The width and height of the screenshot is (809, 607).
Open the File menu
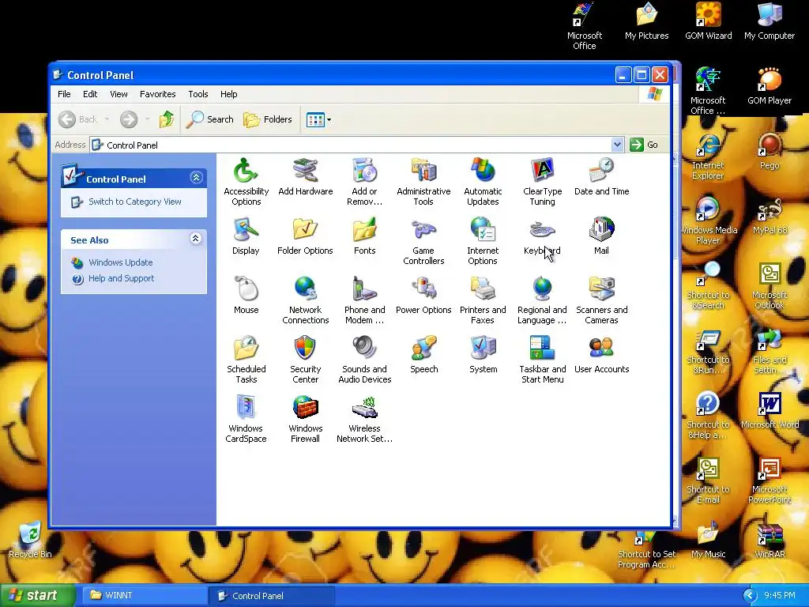pos(64,94)
